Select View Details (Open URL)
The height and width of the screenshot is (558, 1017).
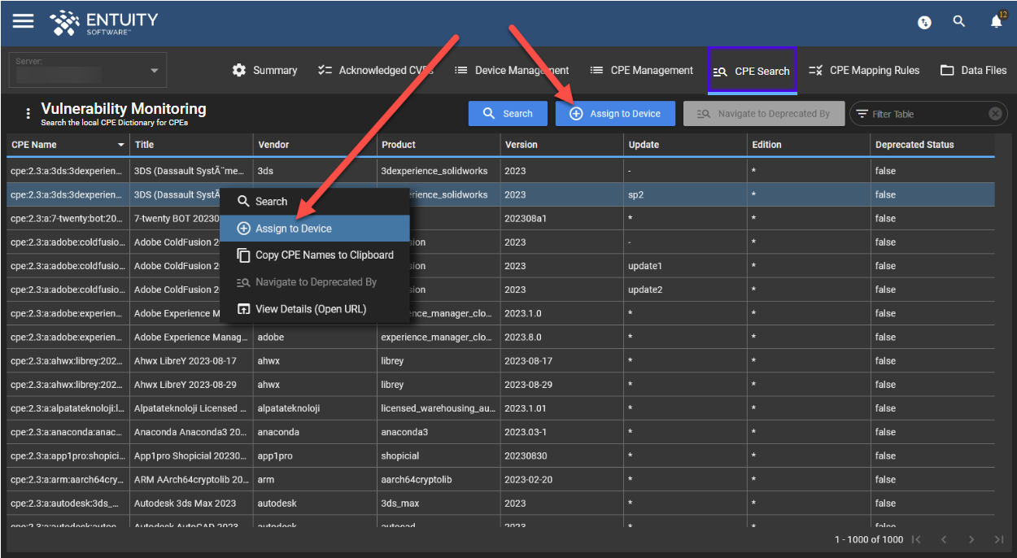(x=314, y=309)
